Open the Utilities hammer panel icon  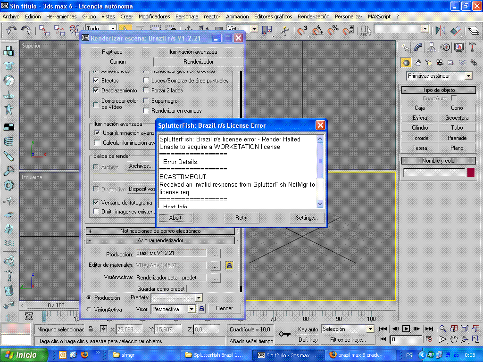[472, 48]
